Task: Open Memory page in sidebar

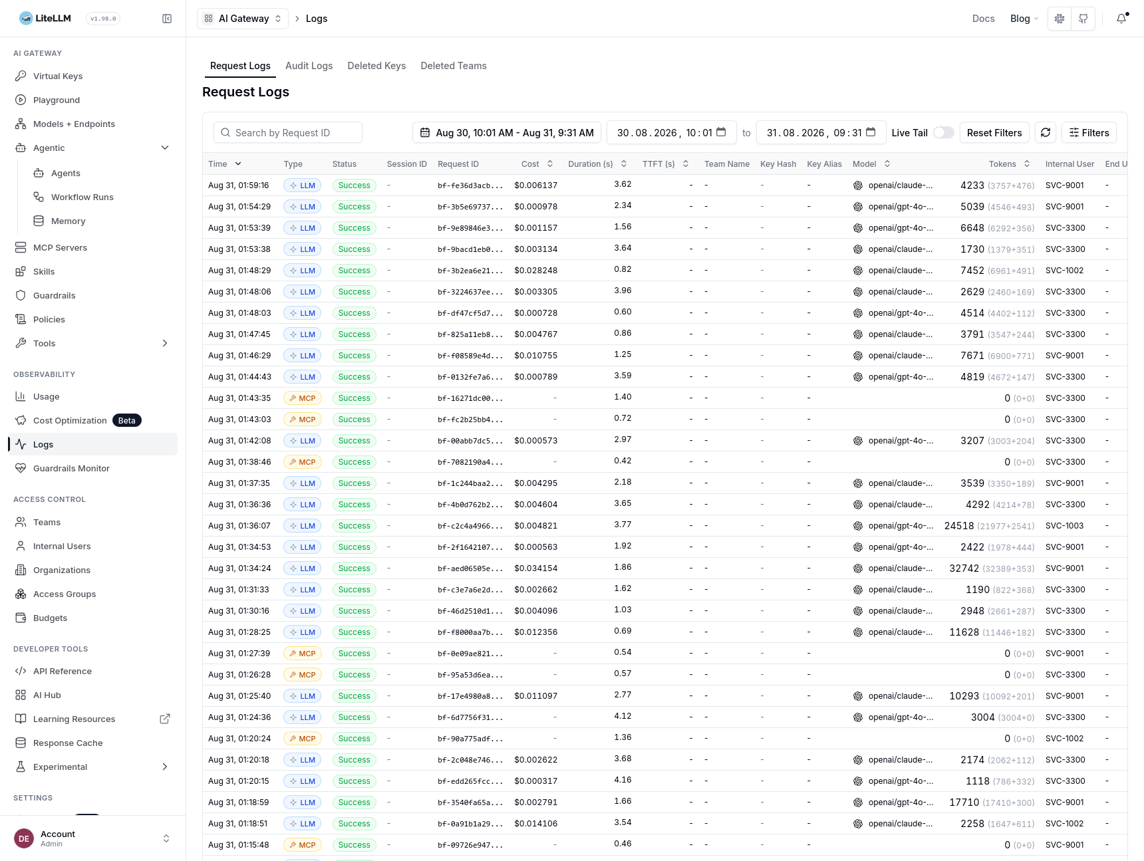Action: [102, 221]
